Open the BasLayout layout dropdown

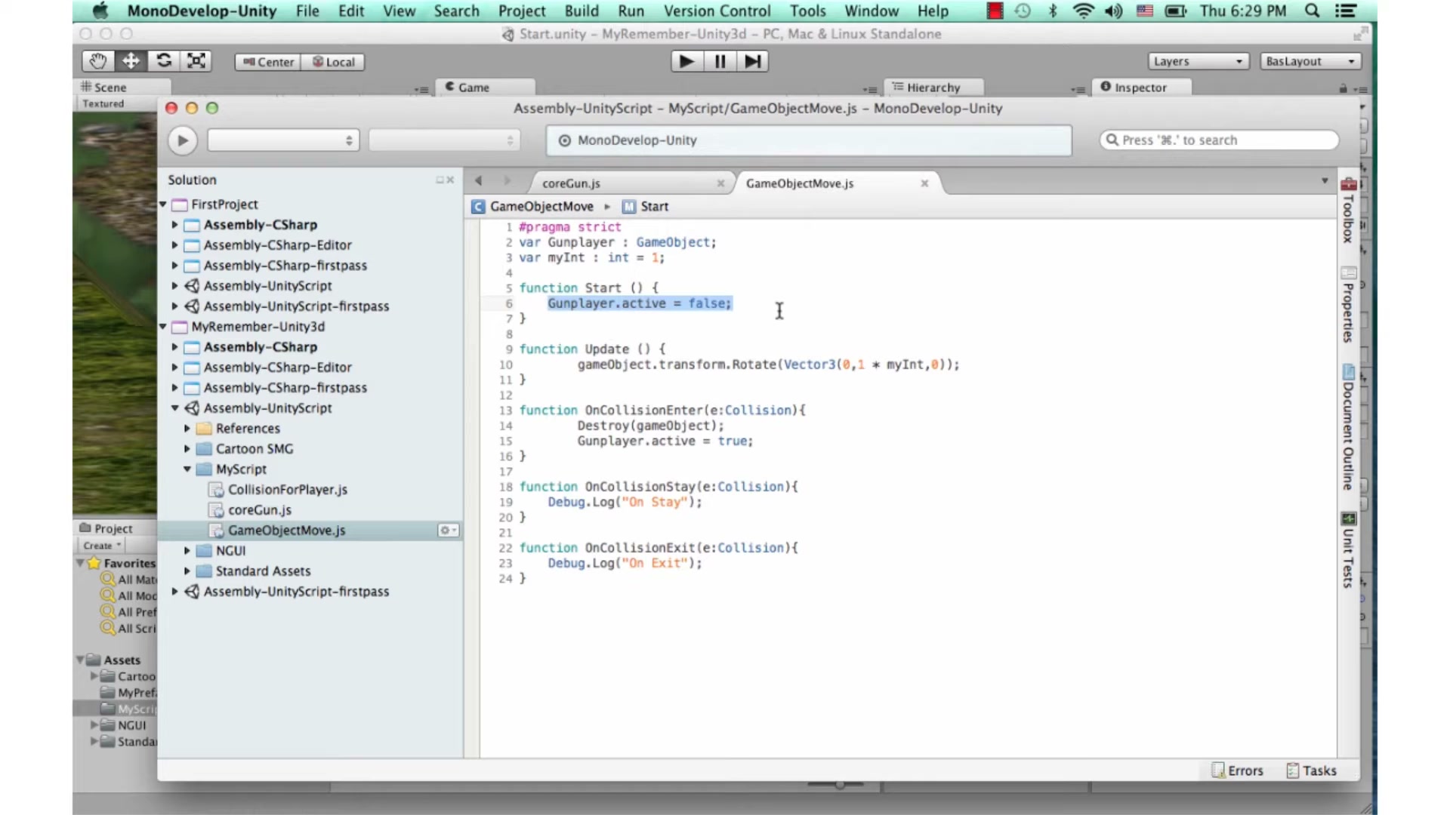(x=1310, y=61)
